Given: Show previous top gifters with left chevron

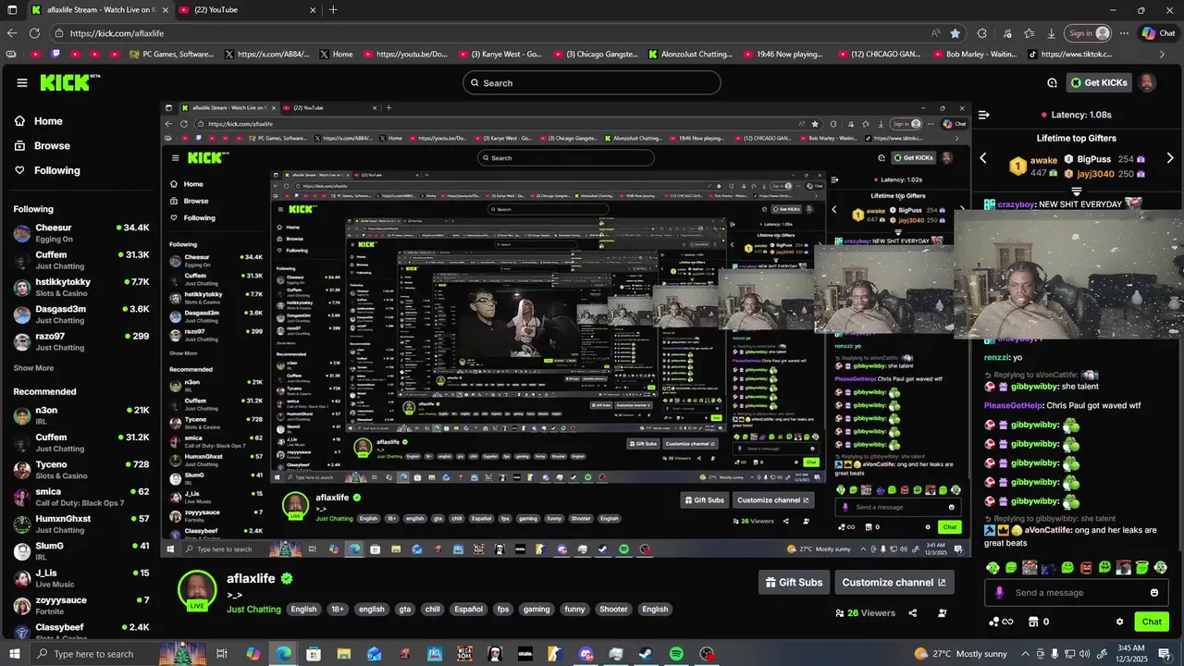Looking at the screenshot, I should coord(983,158).
